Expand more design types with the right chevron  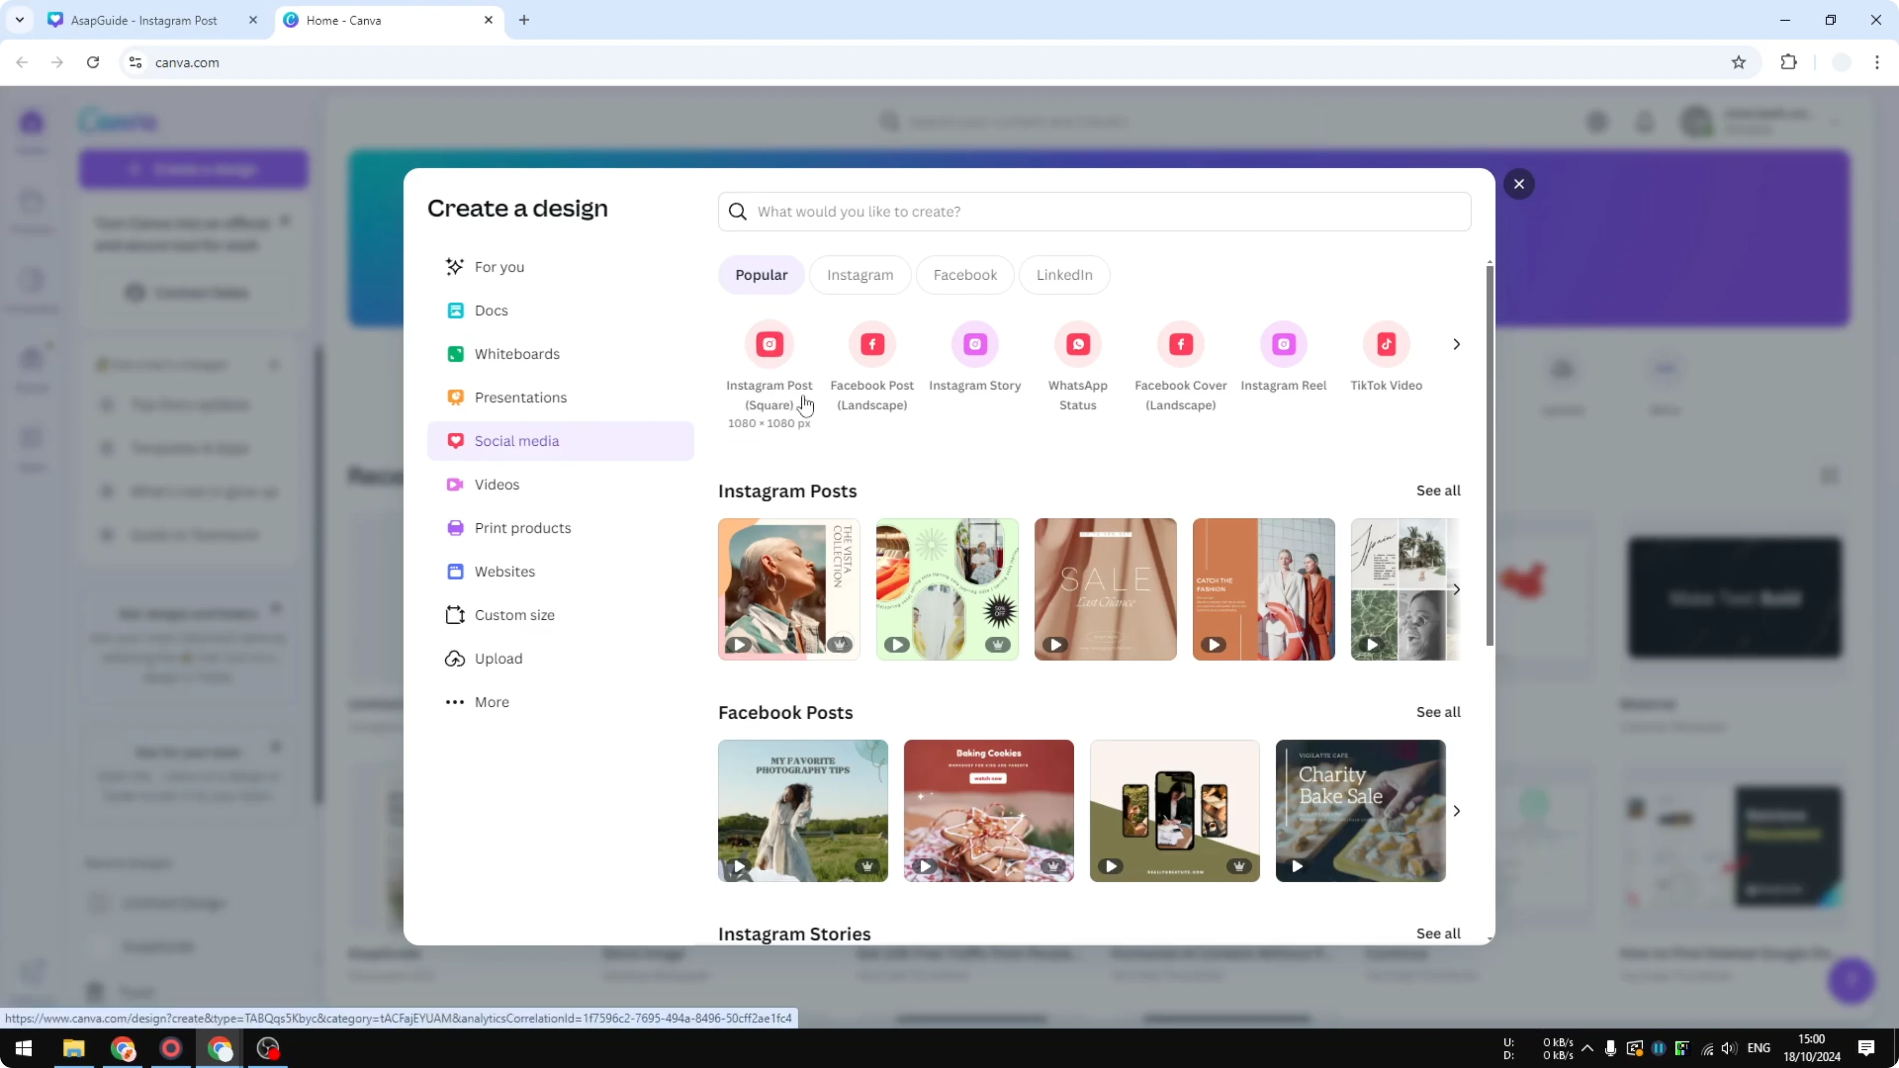1456,344
